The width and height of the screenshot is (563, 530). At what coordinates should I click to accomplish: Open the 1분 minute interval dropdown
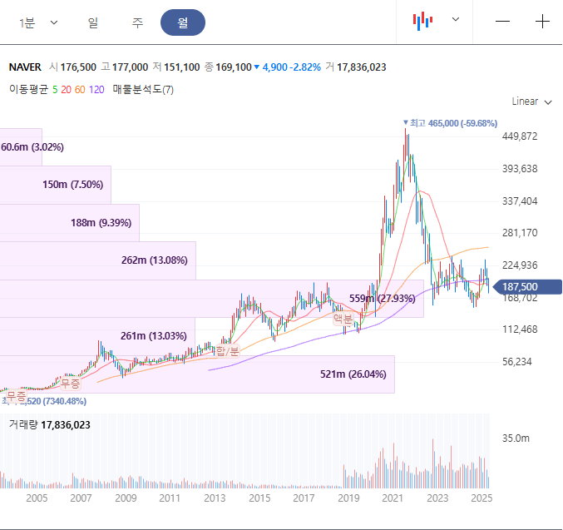point(38,23)
